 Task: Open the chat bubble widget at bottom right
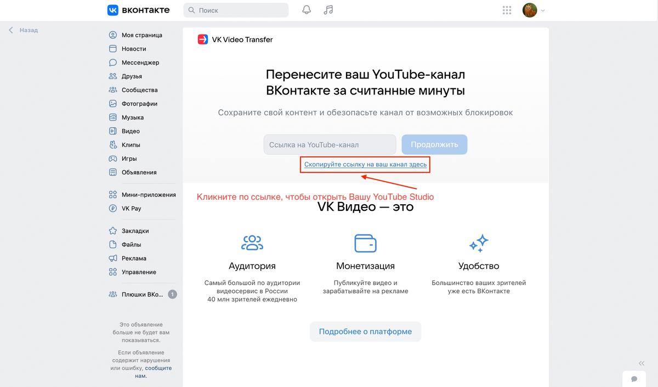(x=634, y=379)
